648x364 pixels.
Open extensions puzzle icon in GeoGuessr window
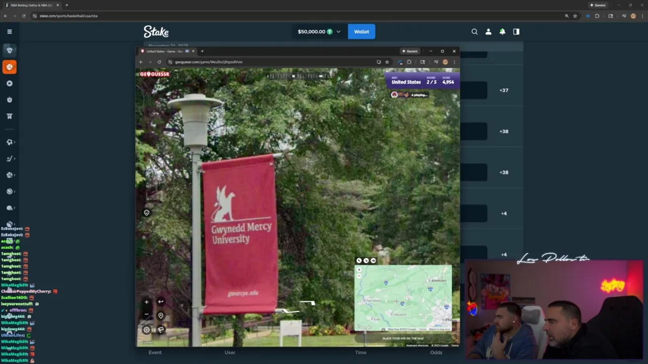409,62
